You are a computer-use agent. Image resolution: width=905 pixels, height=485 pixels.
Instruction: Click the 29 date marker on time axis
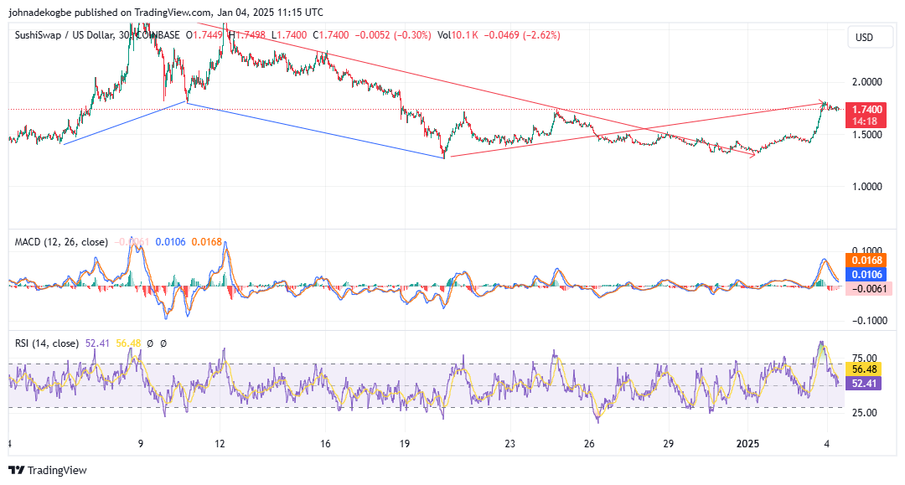pos(669,444)
